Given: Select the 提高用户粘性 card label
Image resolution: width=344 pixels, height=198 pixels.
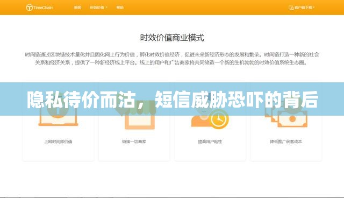Looking at the screenshot, I should 210,142.
